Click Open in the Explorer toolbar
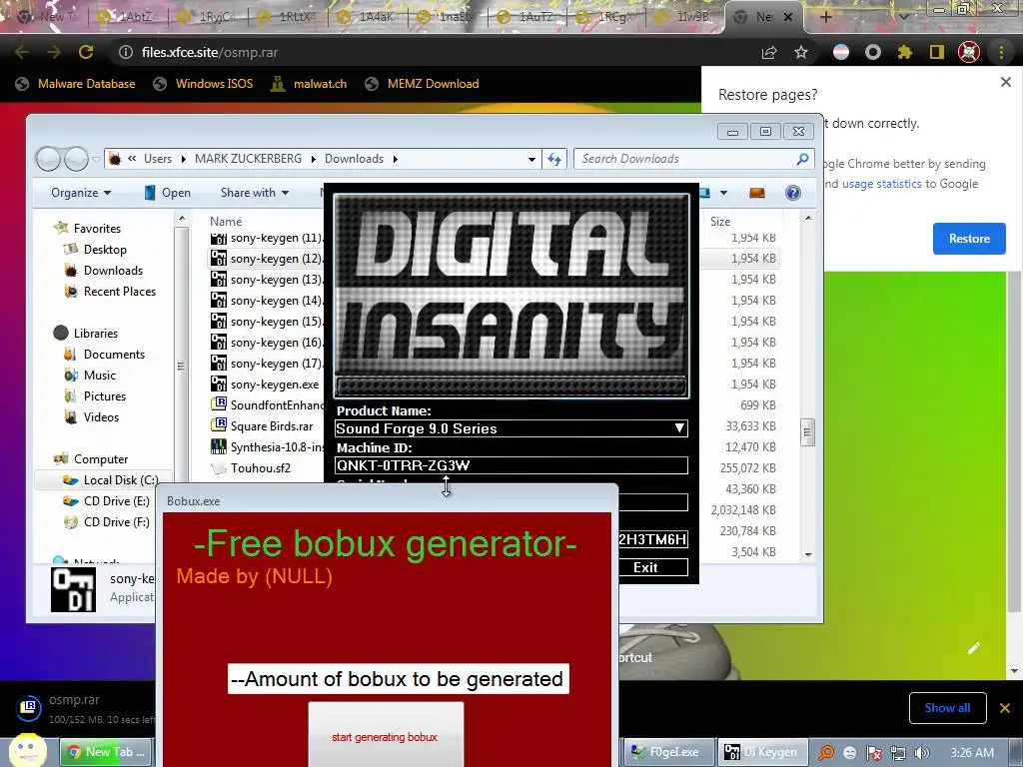 click(x=167, y=193)
